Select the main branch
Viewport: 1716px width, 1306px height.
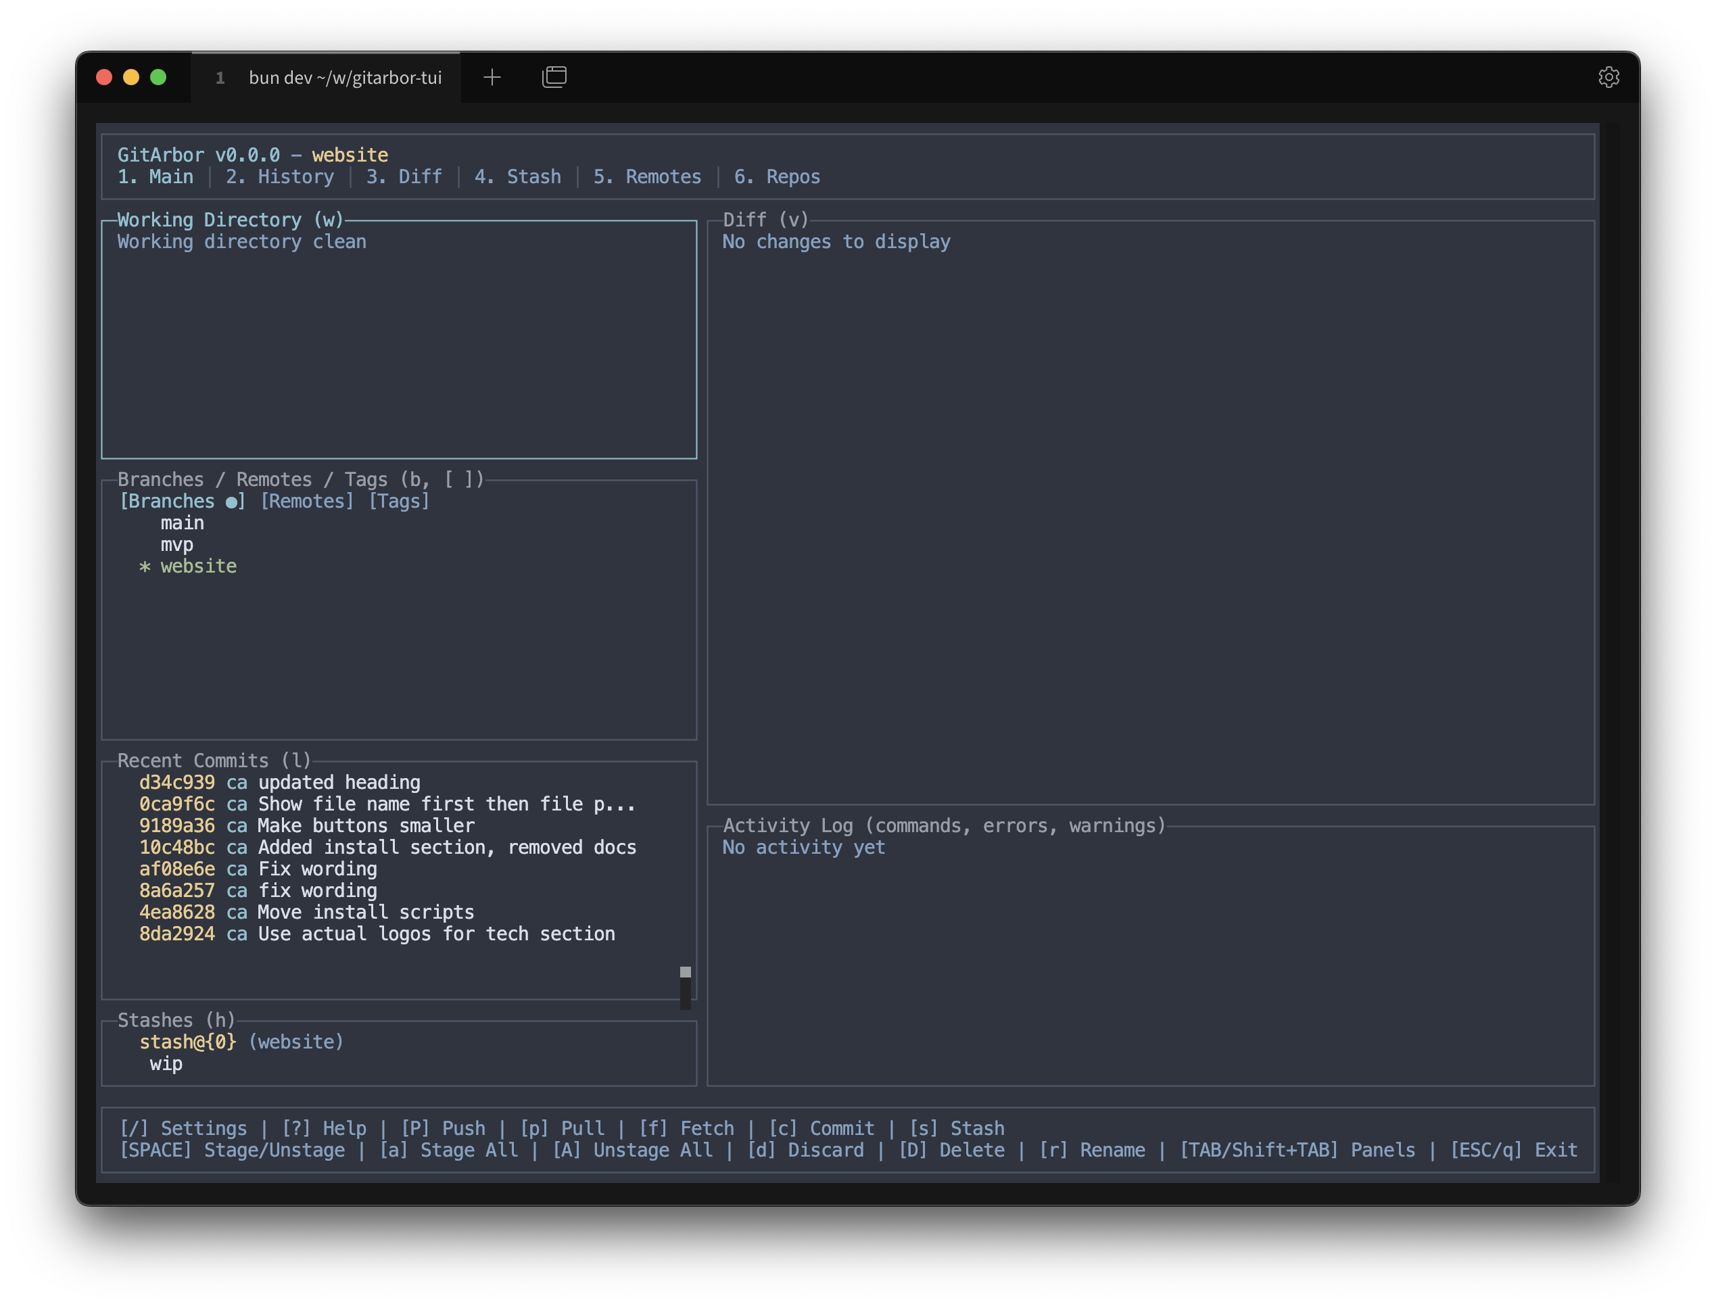pyautogui.click(x=182, y=523)
